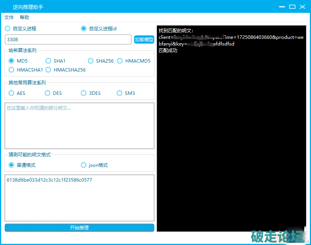
Task: Select the AES algorithm option
Action: click(x=12, y=93)
